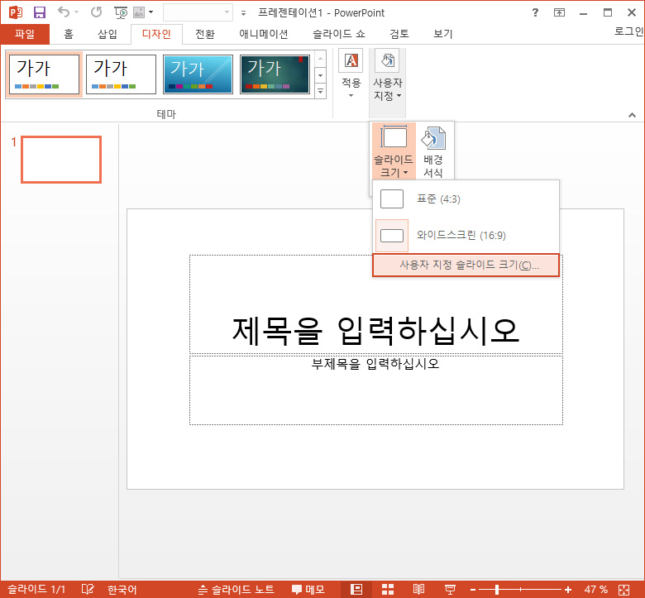The height and width of the screenshot is (598, 645).
Task: Click the Undo arrow icon
Action: coord(64,12)
